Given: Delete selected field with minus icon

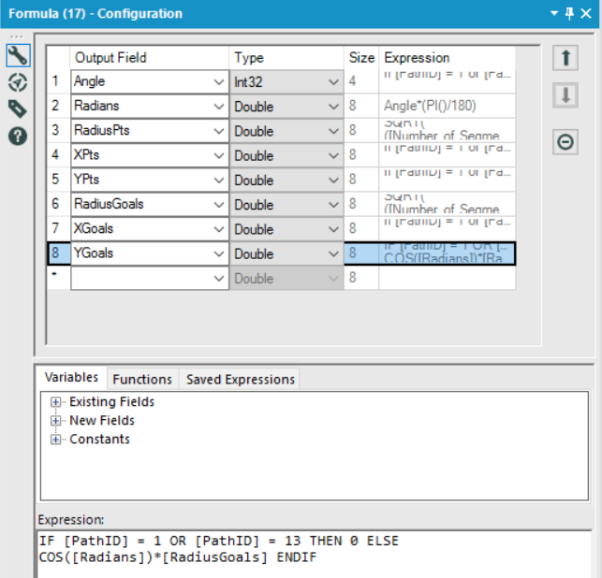Looking at the screenshot, I should coord(565,142).
